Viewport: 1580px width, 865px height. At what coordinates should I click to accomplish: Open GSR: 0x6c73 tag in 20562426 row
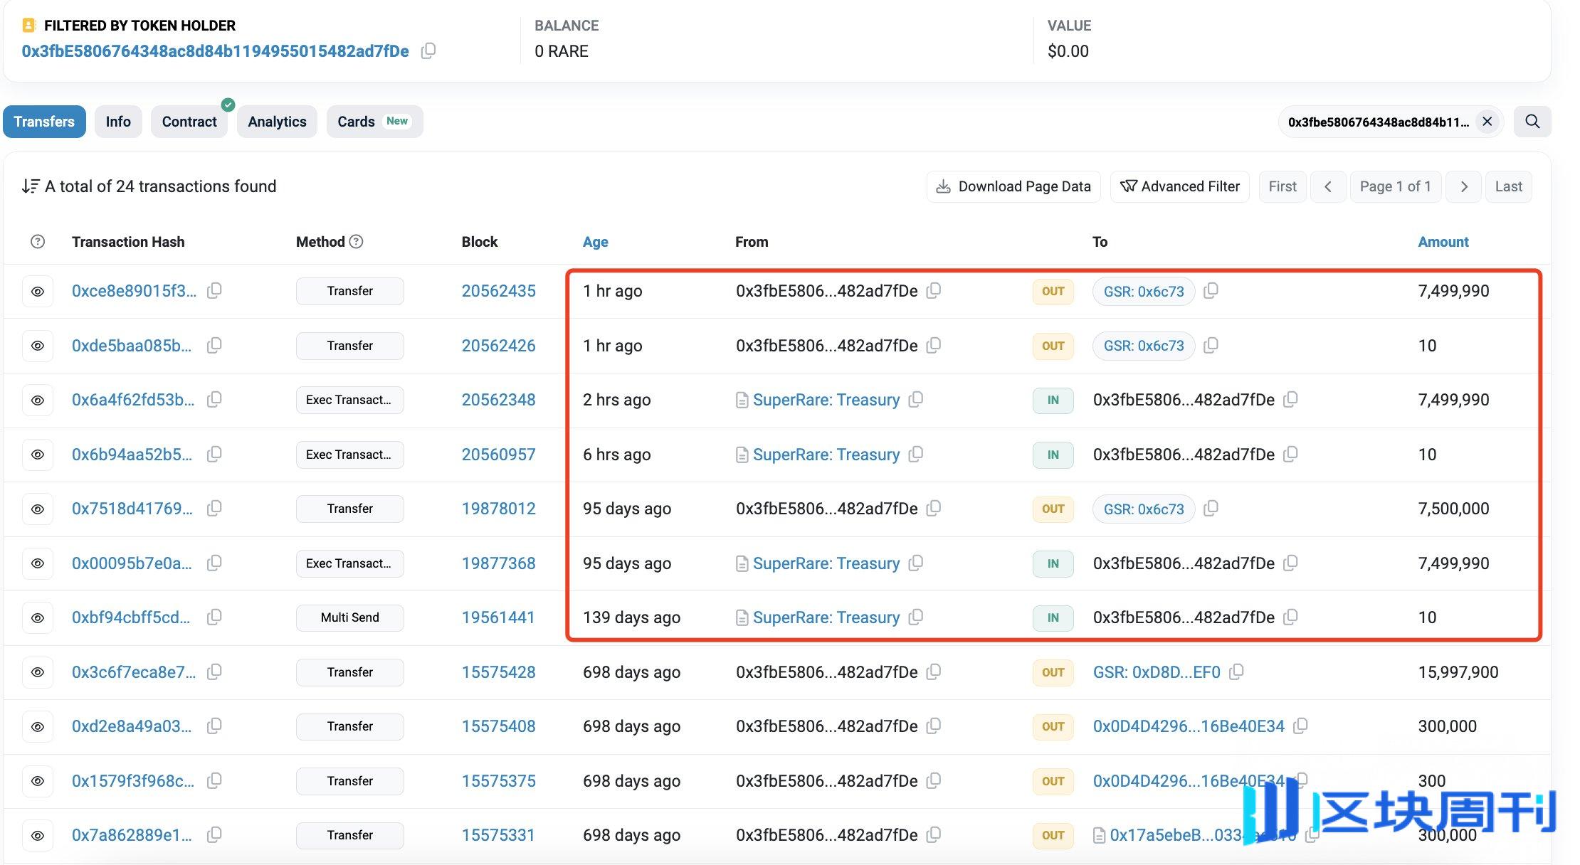pos(1144,346)
